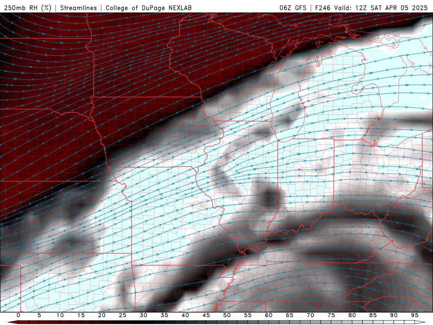
Task: Click the '06Z GFS' model run label
Action: [293, 8]
